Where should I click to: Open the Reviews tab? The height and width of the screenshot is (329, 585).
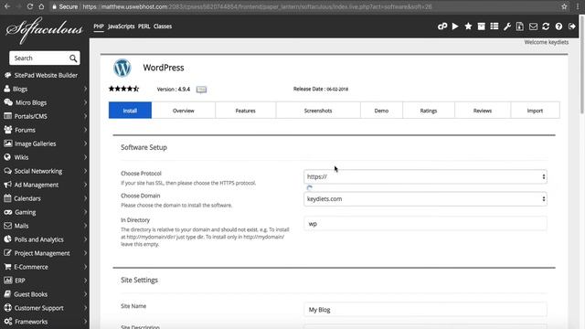tap(483, 111)
